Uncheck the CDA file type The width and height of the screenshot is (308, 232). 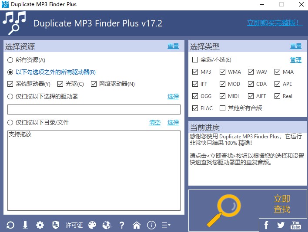(251, 84)
